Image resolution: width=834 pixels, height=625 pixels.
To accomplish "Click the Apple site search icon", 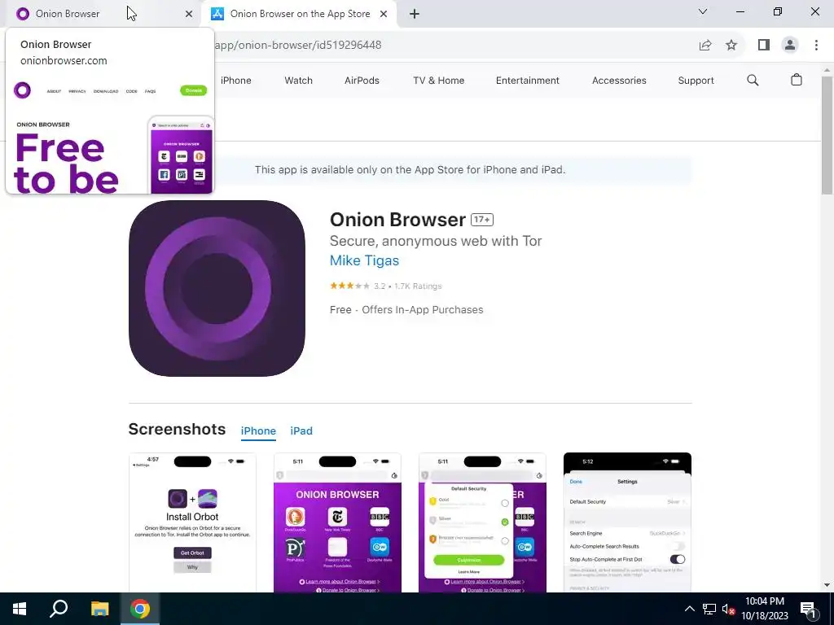I will click(753, 81).
